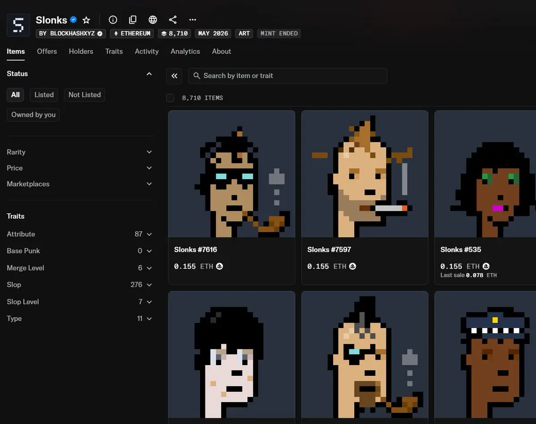Click the OpenSea icon on Slonks #7616 price
The image size is (536, 424).
[219, 266]
